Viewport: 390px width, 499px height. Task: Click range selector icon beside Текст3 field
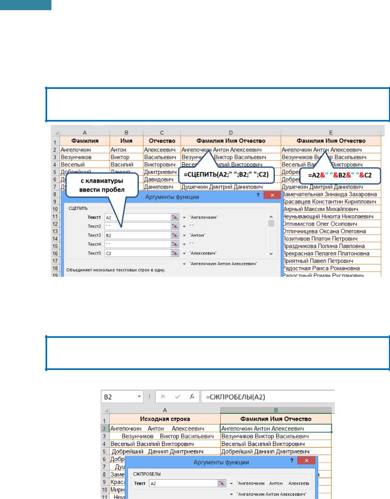[x=175, y=235]
